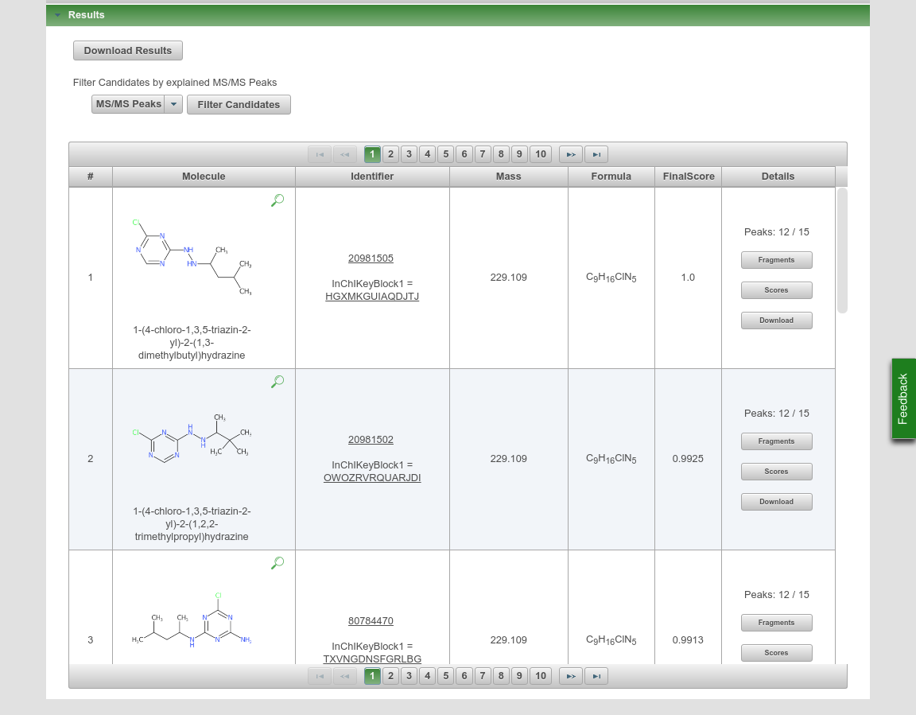Viewport: 916px width, 715px height.
Task: Sort table by FinalScore column header
Action: [x=688, y=177]
